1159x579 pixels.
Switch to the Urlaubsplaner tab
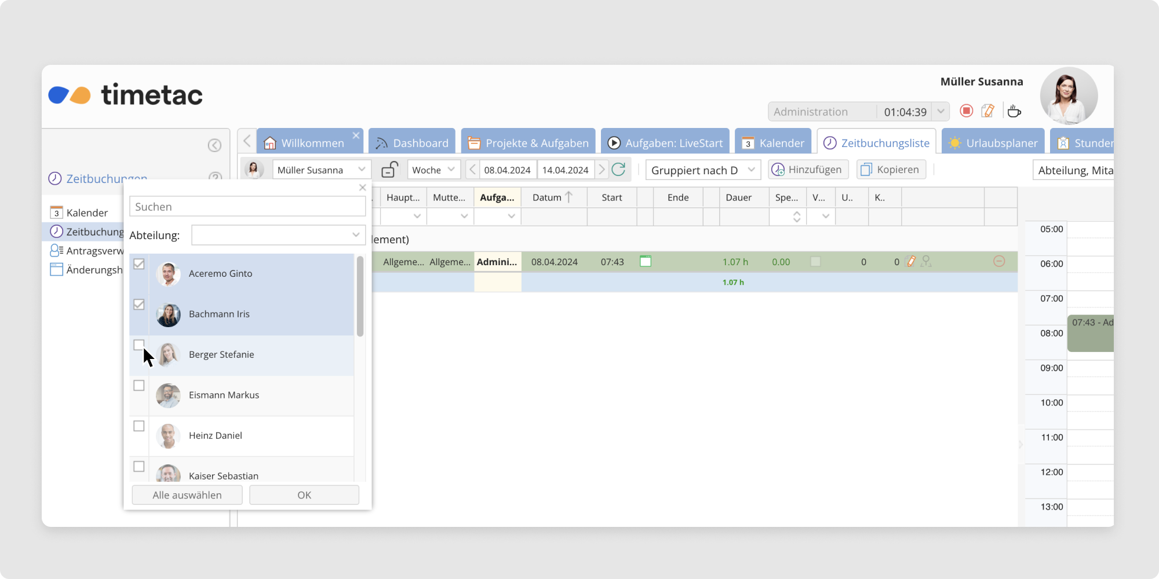point(993,143)
